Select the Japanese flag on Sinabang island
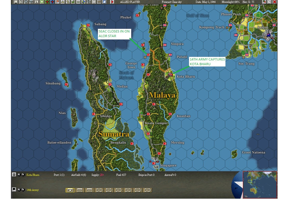Viewport: 296px width, 201px height. click(66, 84)
